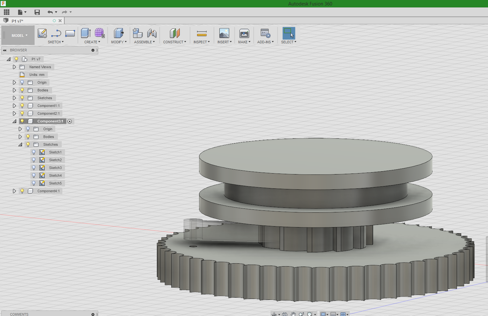Viewport: 488px width, 316px height.
Task: Click the New Component assemble icon
Action: click(x=138, y=33)
